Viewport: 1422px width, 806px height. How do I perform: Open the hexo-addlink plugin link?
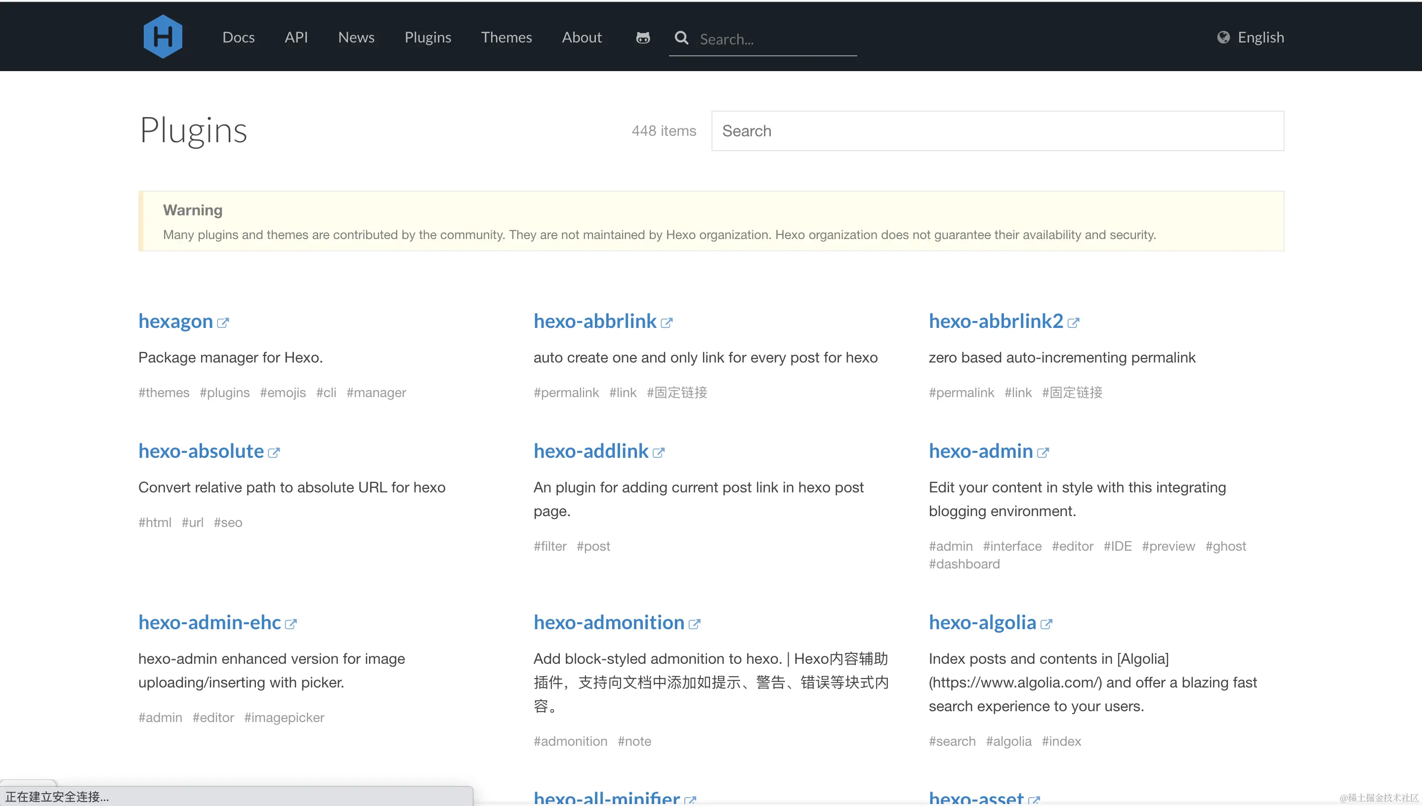click(591, 451)
